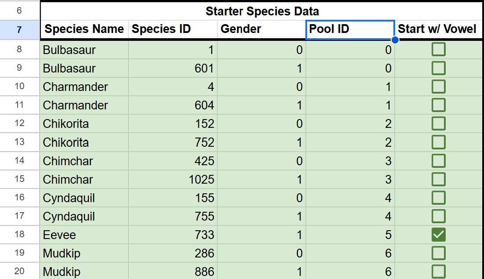The image size is (484, 279).
Task: Select row 7 via its row number
Action: (19, 30)
